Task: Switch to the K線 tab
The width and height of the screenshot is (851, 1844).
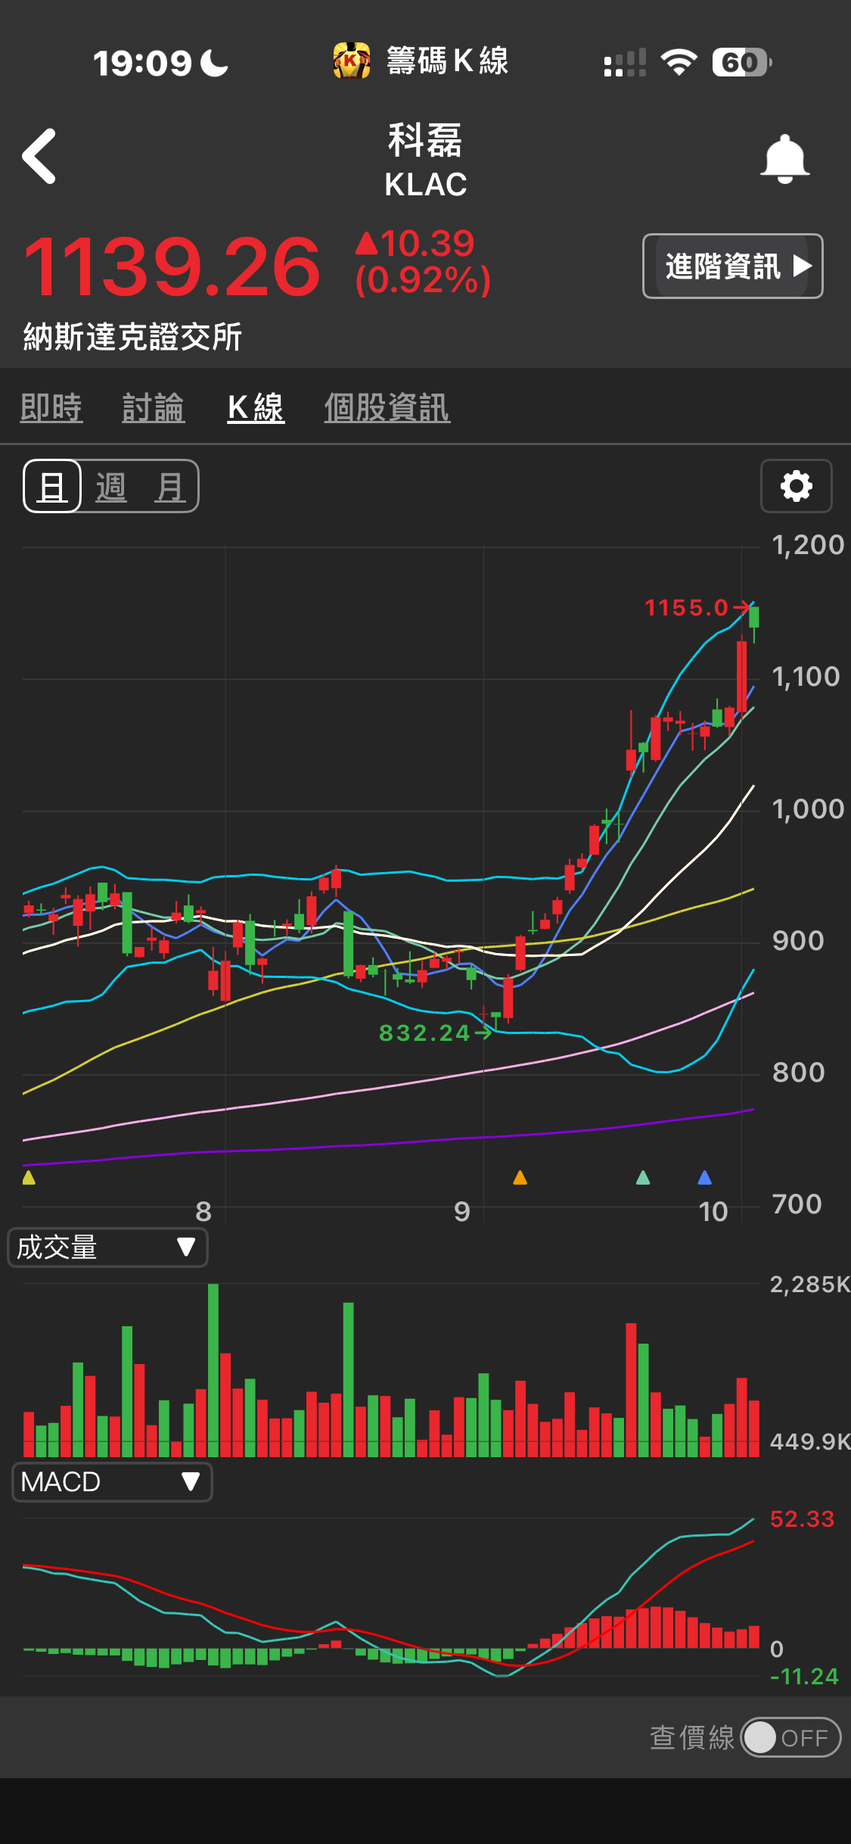Action: [256, 408]
